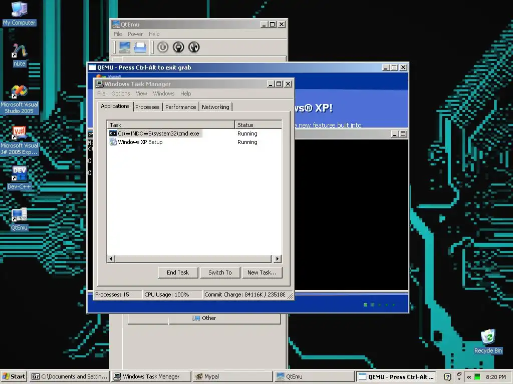Click the Windows XP Setup task icon
This screenshot has height=384, width=513.
(113, 141)
